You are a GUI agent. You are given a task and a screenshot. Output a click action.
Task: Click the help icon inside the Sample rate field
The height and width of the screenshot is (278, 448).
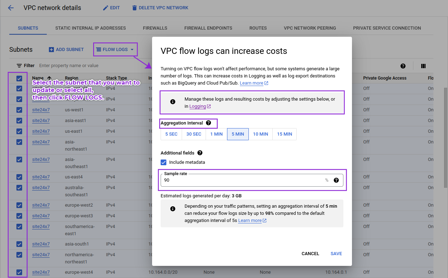point(336,180)
